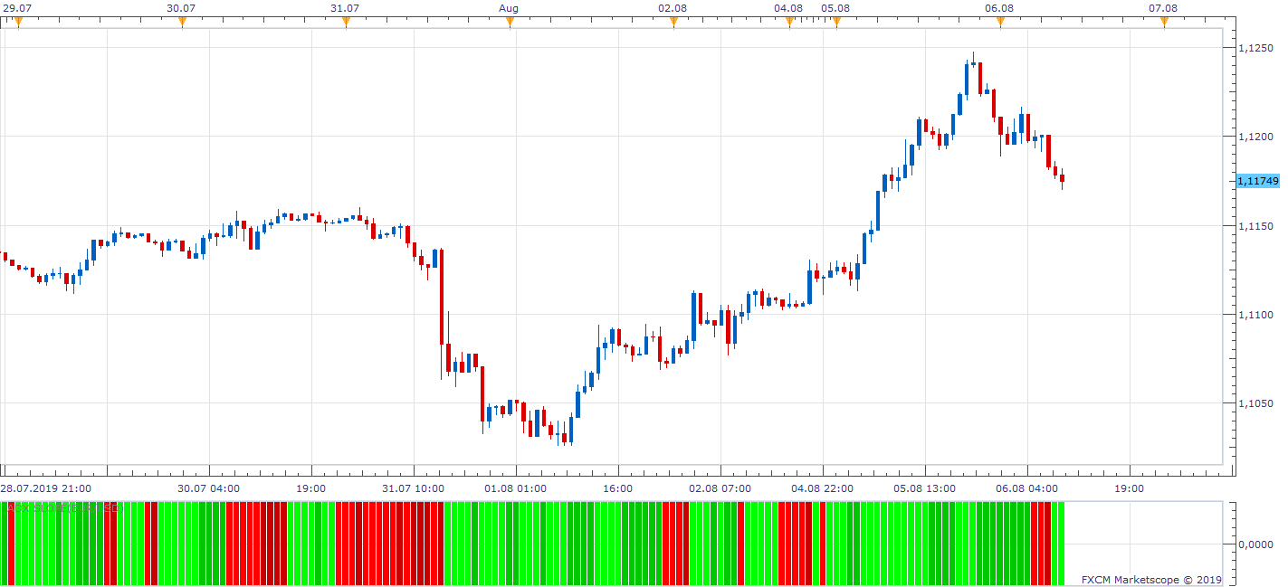Click the 0,0000 indicator axis value
The width and height of the screenshot is (1288, 587).
(x=1255, y=544)
